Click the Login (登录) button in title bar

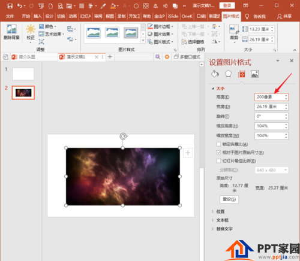pos(227,5)
